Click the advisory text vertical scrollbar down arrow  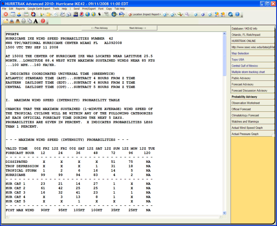[224, 213]
